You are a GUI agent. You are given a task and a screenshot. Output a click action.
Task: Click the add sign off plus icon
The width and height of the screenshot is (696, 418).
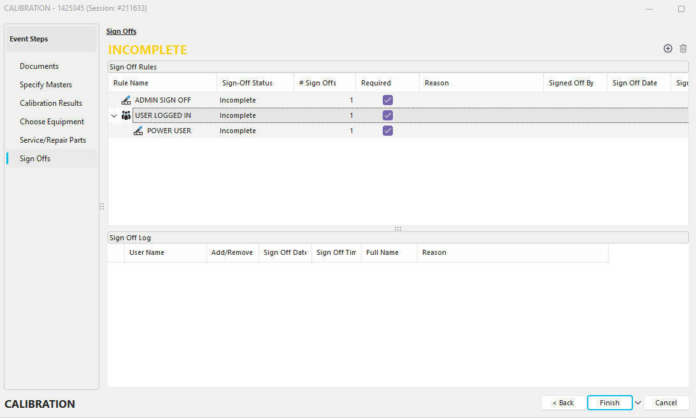pyautogui.click(x=668, y=48)
